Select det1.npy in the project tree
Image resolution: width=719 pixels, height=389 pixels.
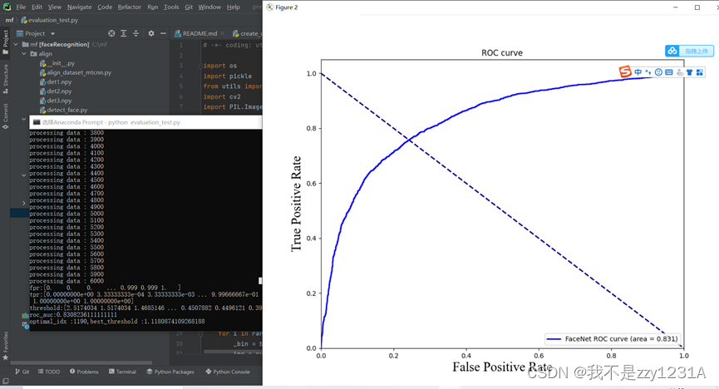(x=56, y=82)
